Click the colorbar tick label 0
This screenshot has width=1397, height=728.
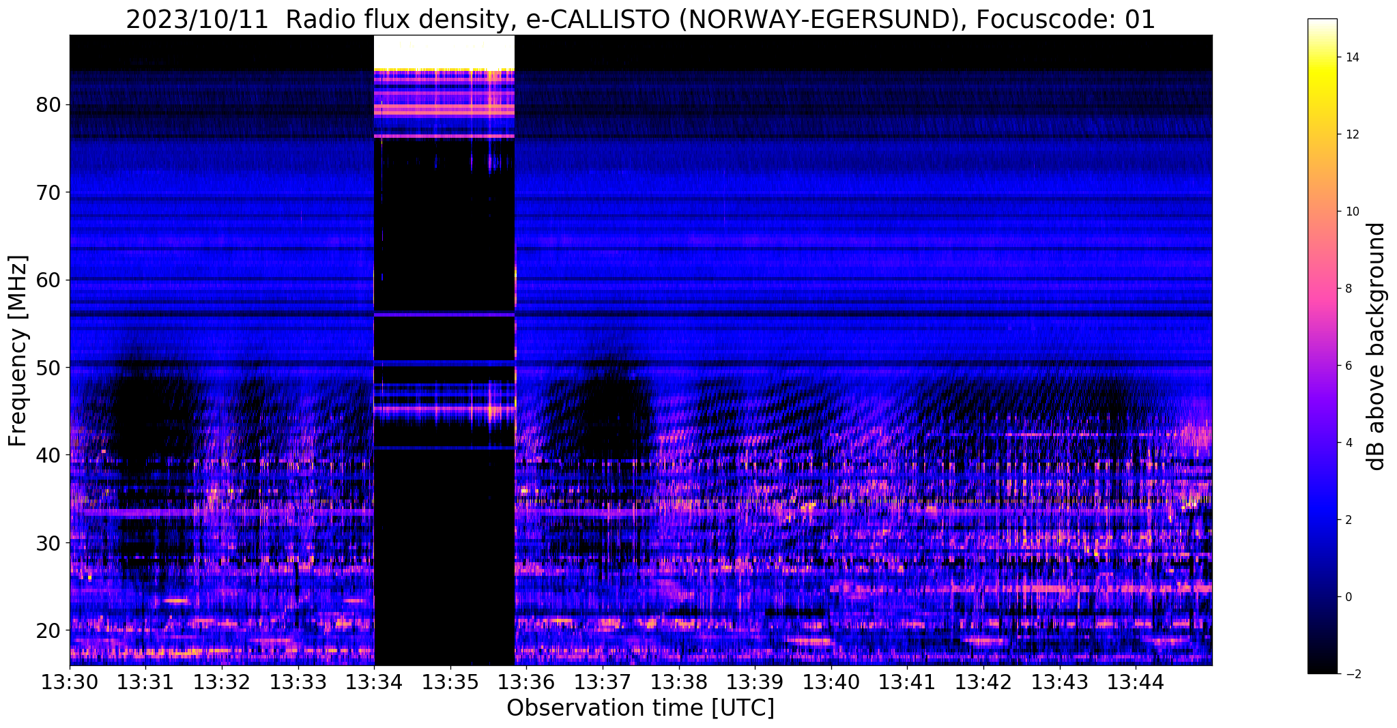[x=1349, y=597]
